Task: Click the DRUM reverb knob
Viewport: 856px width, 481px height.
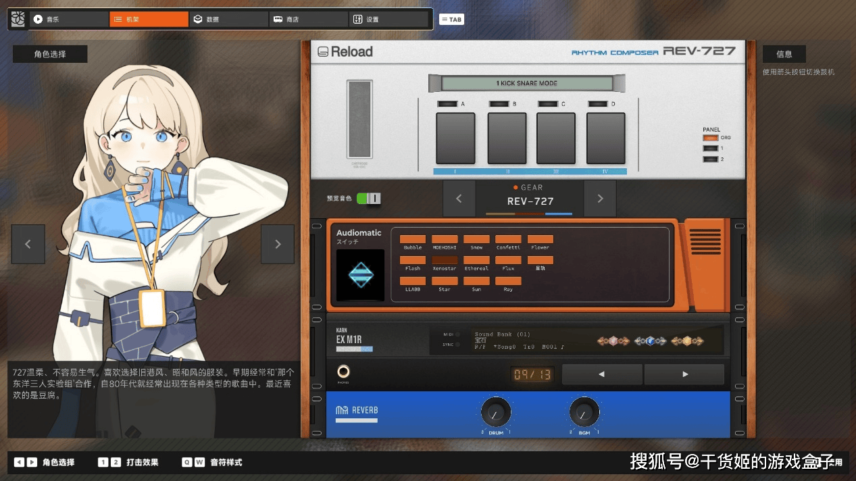Action: point(496,411)
